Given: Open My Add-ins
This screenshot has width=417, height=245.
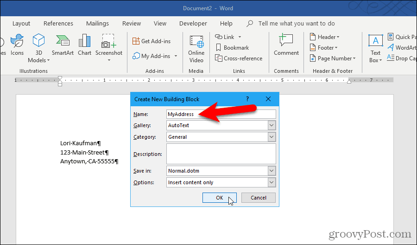Looking at the screenshot, I should [152, 56].
